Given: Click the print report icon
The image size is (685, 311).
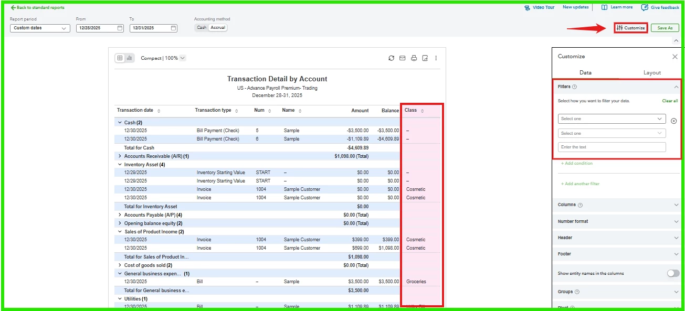Looking at the screenshot, I should point(414,58).
